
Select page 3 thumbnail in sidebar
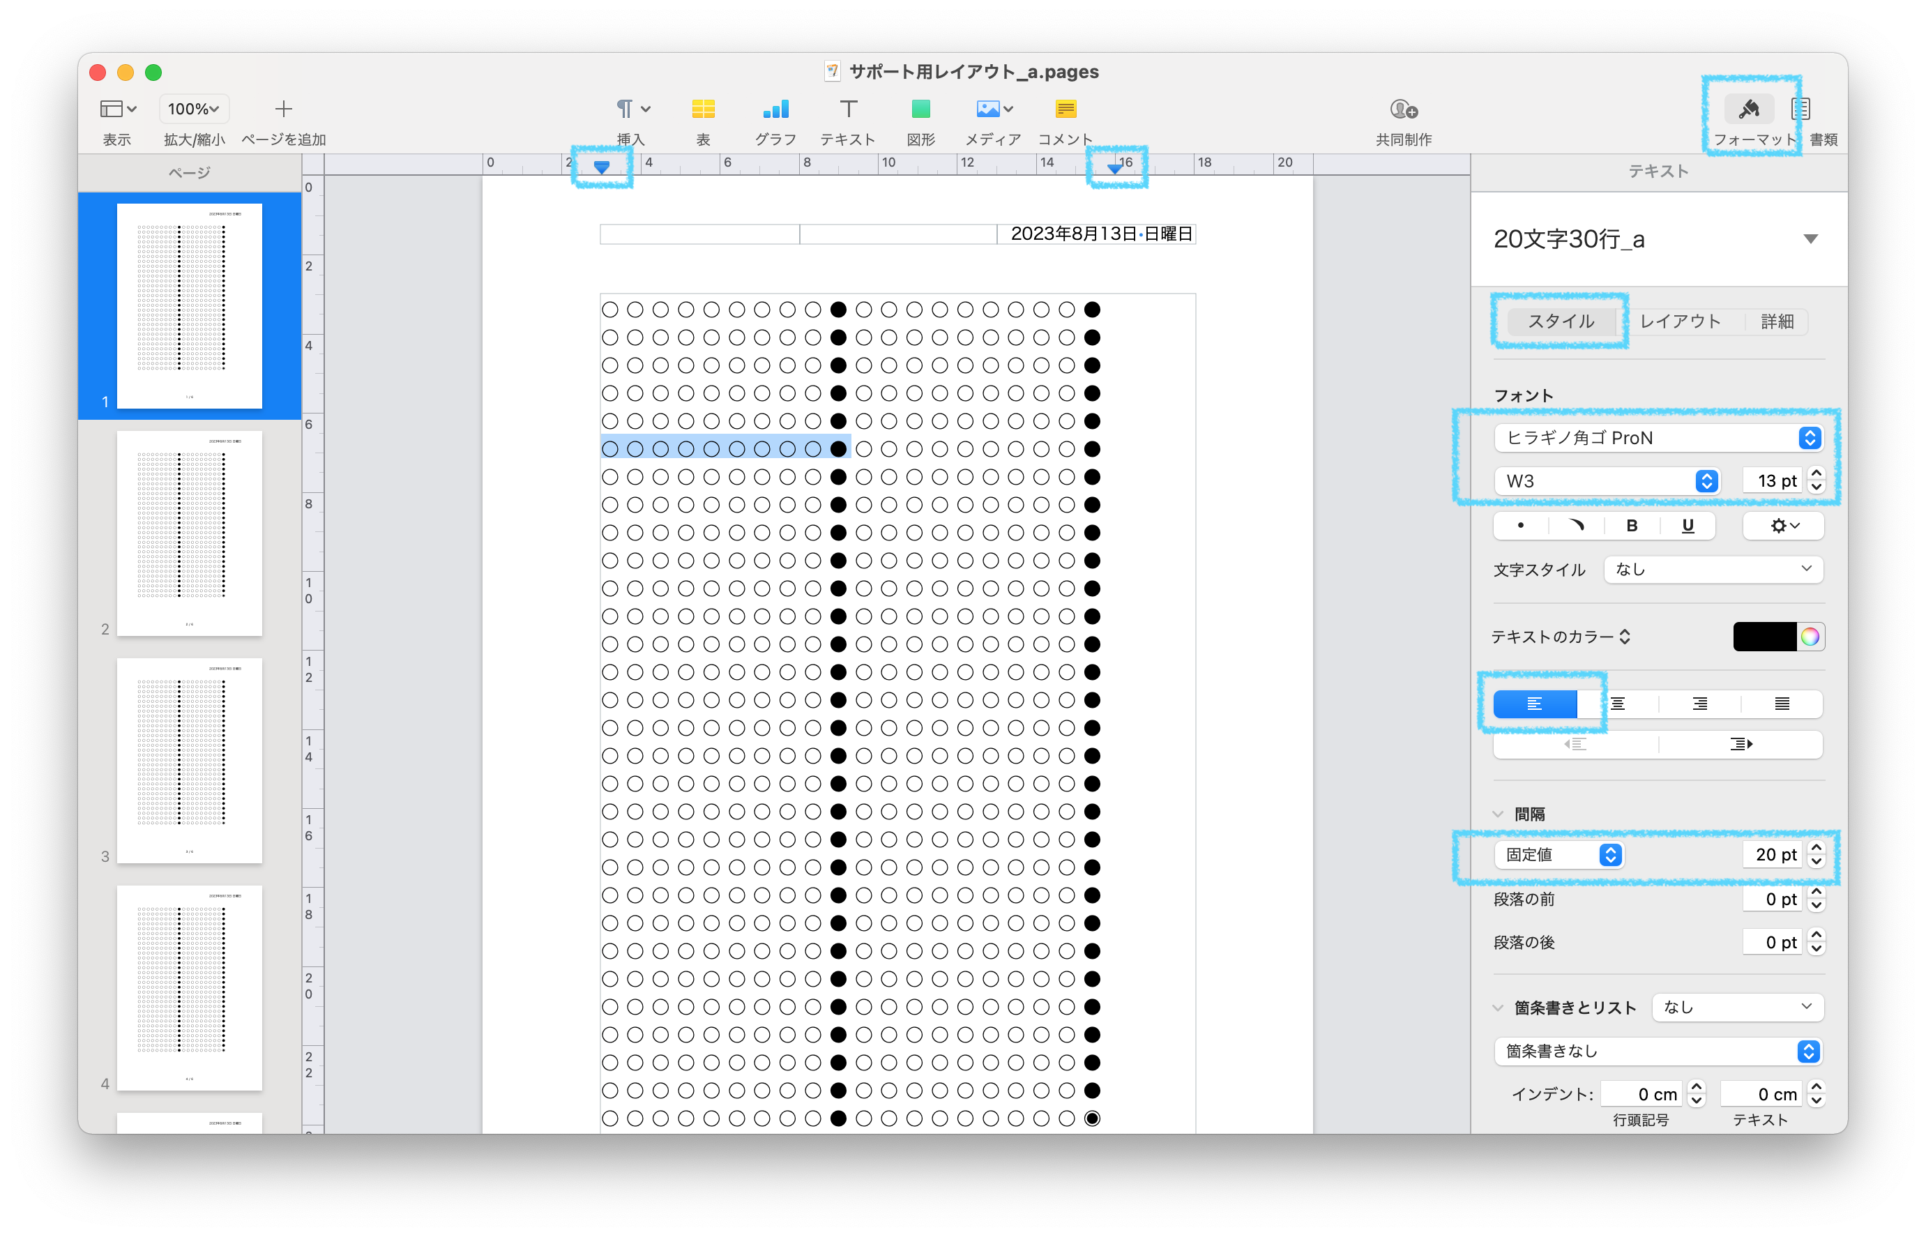pyautogui.click(x=190, y=761)
